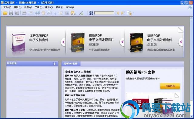Select the 福昕PDF套件 tab
The width and height of the screenshot is (194, 119).
(71, 64)
